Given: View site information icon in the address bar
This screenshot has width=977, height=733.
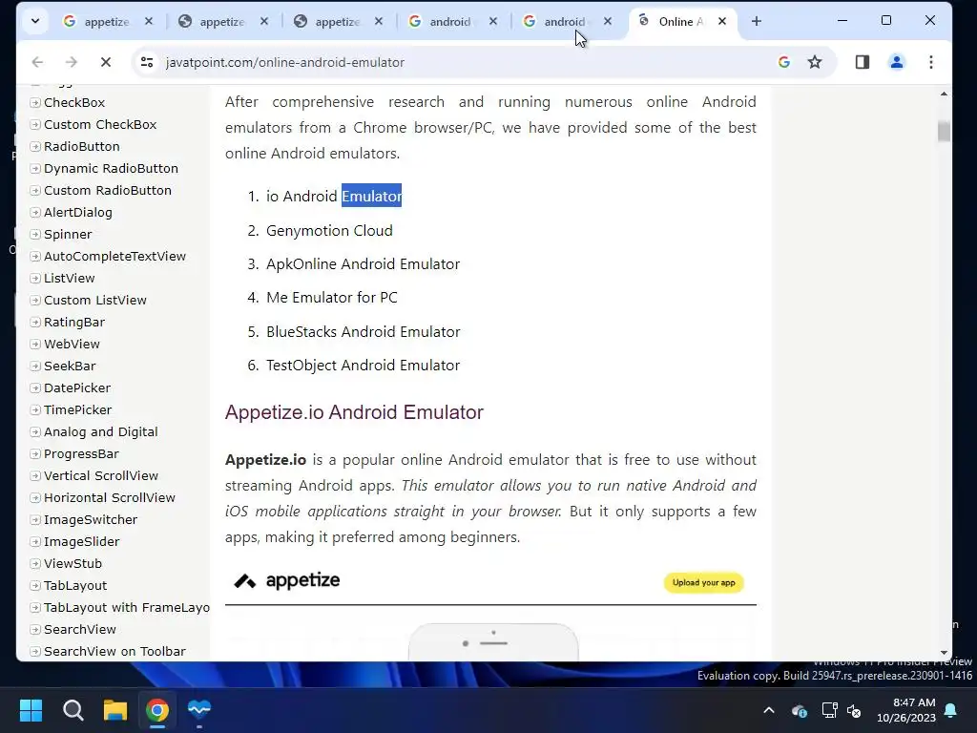Looking at the screenshot, I should 147,62.
